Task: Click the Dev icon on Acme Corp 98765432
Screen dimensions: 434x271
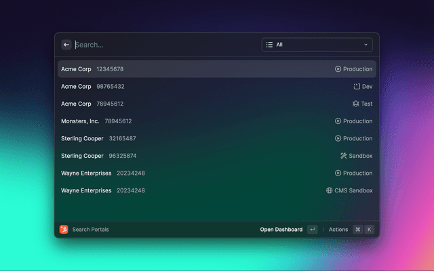Action: [357, 87]
